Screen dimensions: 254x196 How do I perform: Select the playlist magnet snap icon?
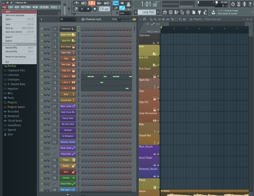coord(144,19)
